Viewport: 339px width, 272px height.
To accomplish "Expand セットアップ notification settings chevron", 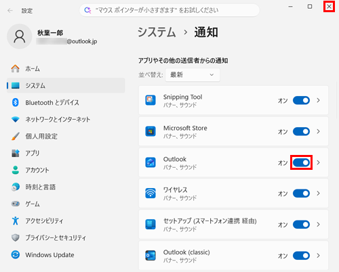I will coord(318,225).
